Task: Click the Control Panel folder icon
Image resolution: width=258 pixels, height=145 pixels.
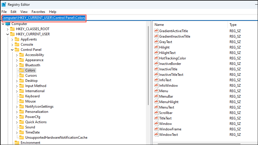Action: [17, 50]
